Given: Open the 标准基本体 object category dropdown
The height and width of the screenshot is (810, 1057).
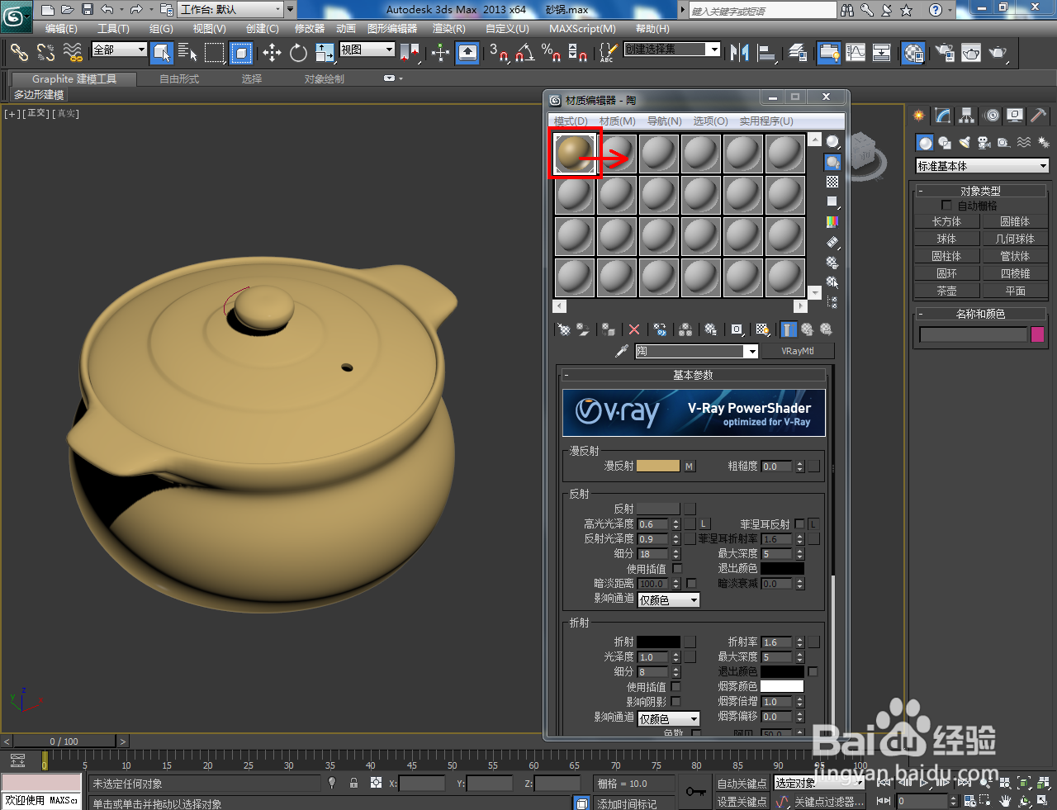Looking at the screenshot, I should click(983, 166).
